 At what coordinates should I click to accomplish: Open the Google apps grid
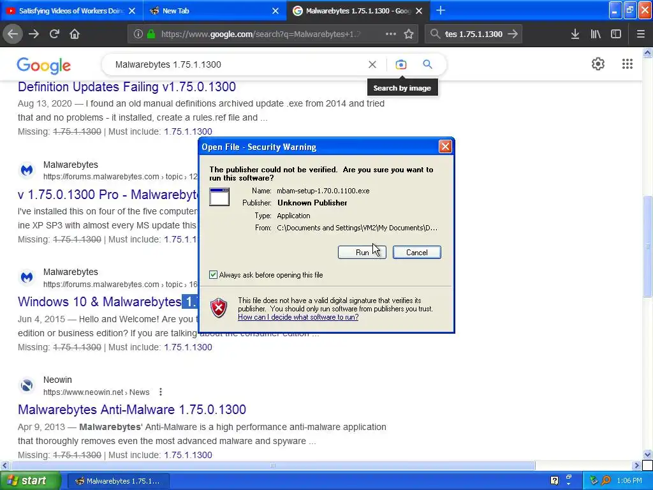(x=627, y=64)
